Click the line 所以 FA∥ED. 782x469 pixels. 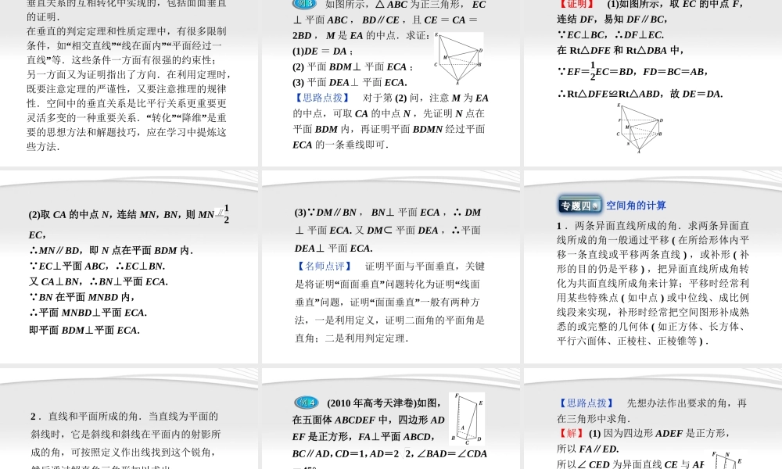587,449
